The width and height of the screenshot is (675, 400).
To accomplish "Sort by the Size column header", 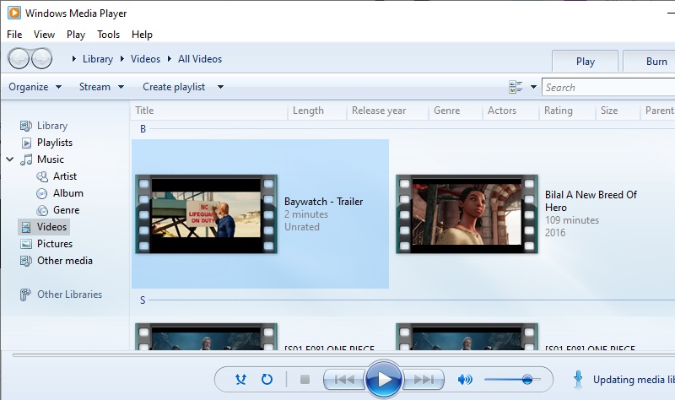I will (x=618, y=111).
